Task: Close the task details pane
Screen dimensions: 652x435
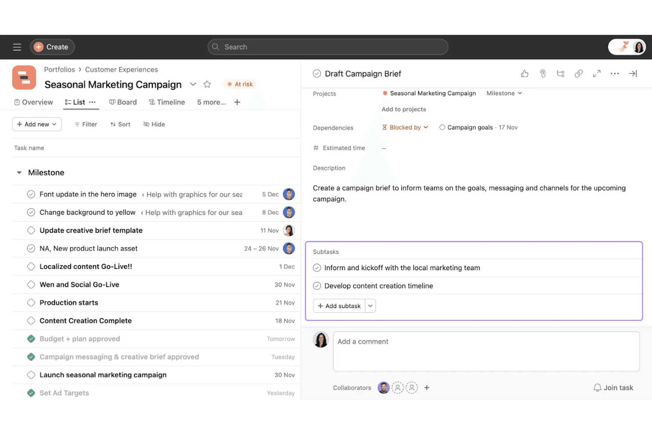Action: pyautogui.click(x=633, y=74)
